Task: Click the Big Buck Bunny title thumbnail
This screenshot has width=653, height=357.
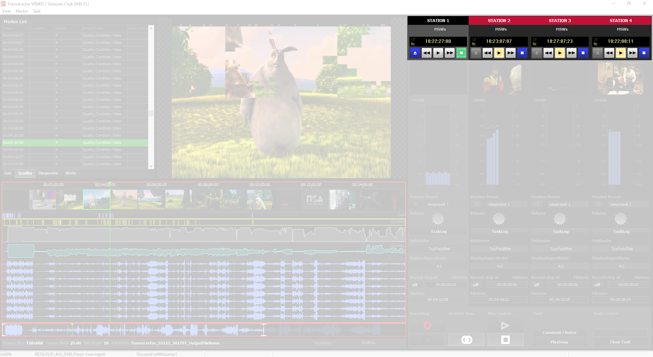Action: point(70,199)
